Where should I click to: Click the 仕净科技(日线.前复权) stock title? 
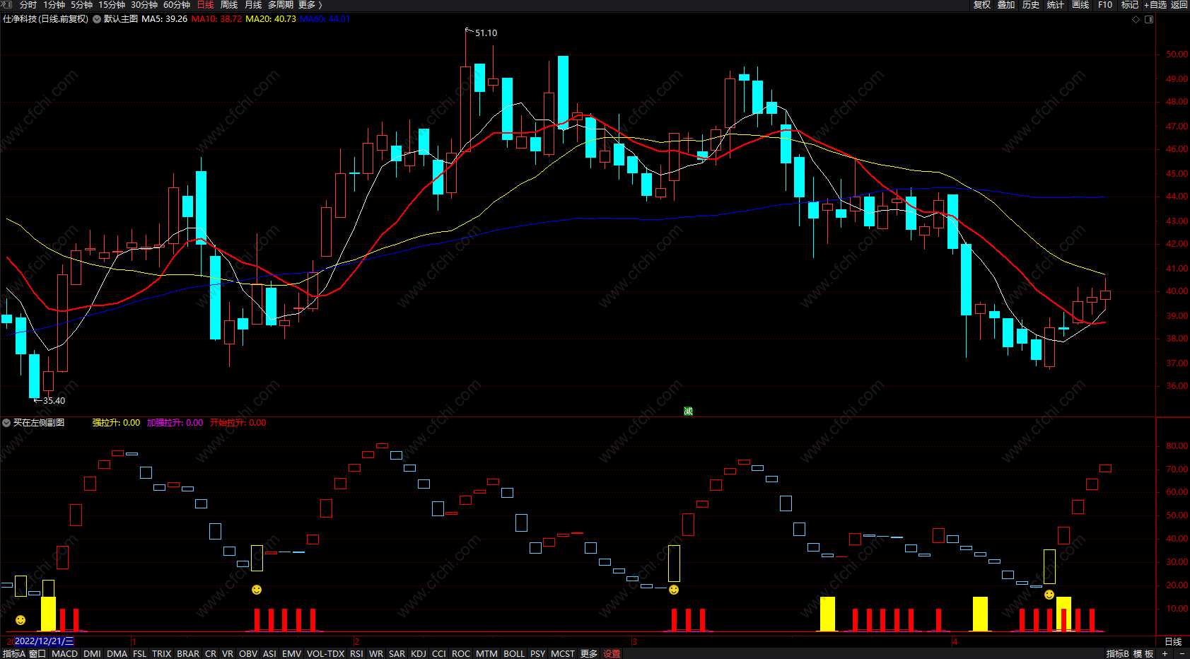coord(46,19)
